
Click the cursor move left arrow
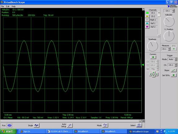click(150, 74)
